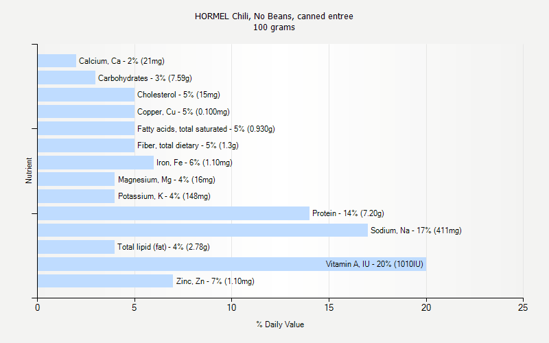This screenshot has width=549, height=343.
Task: Click the Copper, Cu bar
Action: pos(86,112)
